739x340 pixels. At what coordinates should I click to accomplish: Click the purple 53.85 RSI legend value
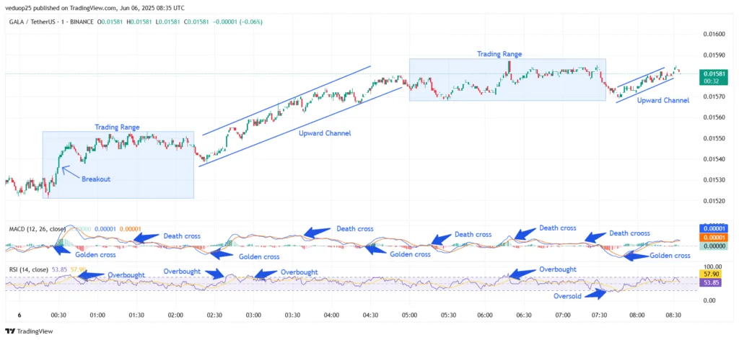tap(58, 269)
